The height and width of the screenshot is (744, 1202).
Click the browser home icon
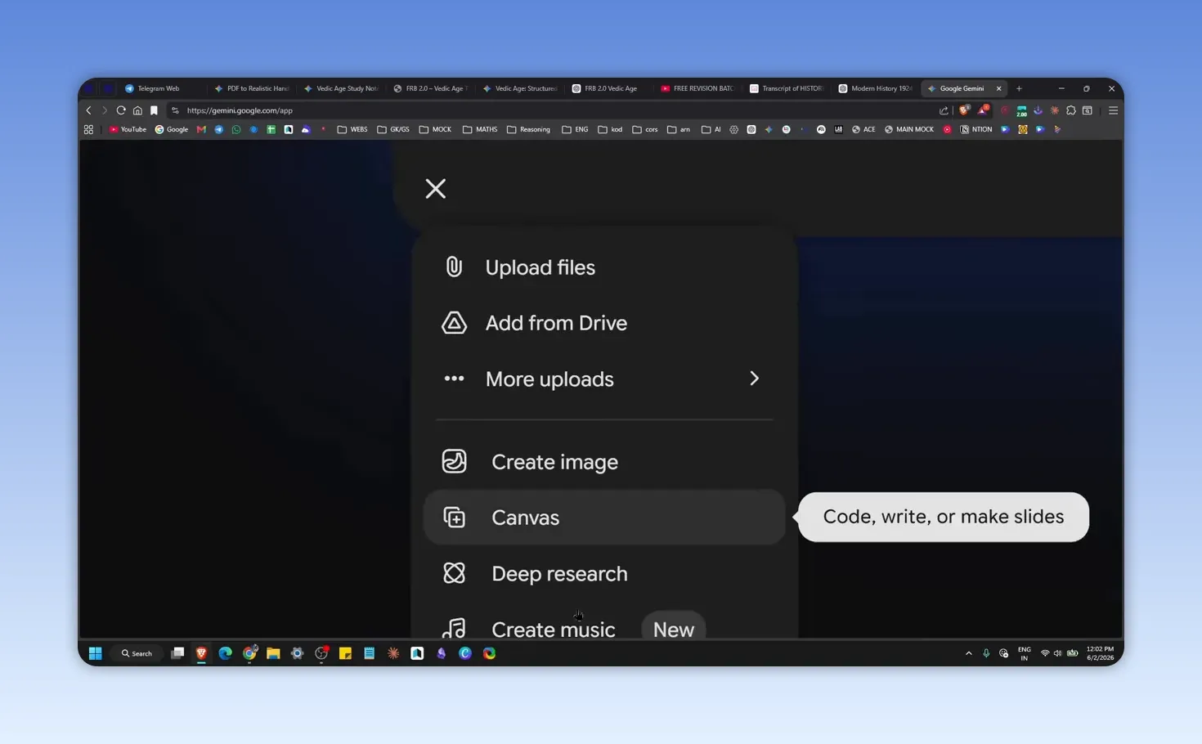point(137,110)
